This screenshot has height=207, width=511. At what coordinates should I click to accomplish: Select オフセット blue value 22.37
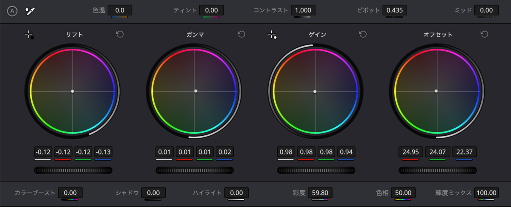464,152
